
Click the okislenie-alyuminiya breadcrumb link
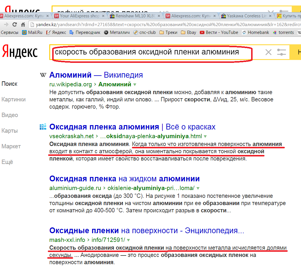point(151,188)
